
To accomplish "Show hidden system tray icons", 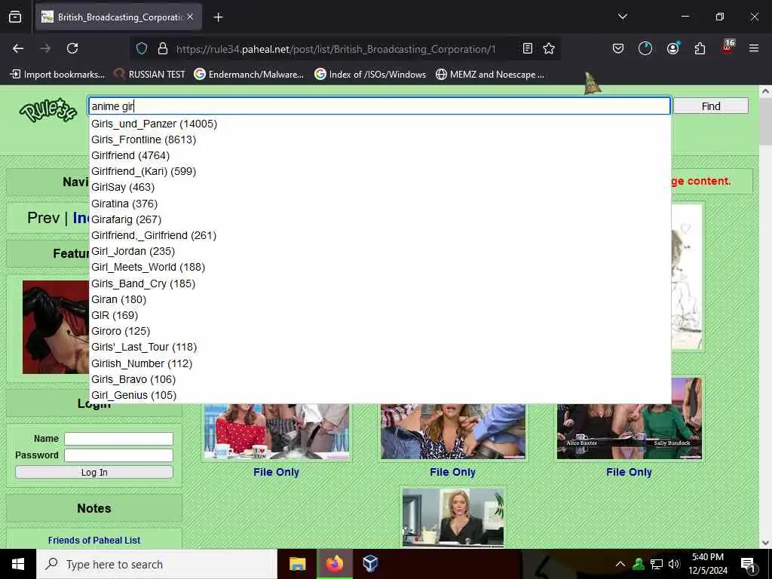I will coord(620,564).
